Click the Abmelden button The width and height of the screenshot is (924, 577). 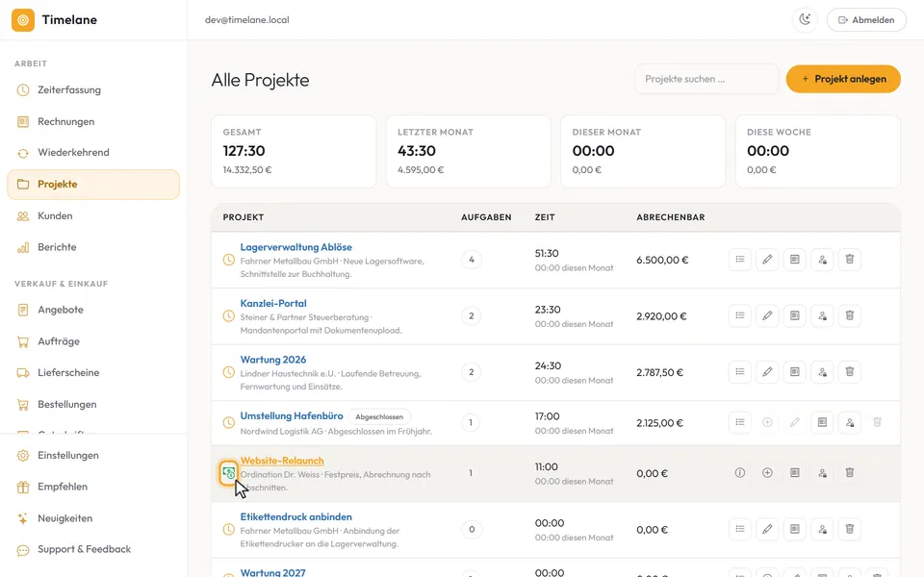866,20
